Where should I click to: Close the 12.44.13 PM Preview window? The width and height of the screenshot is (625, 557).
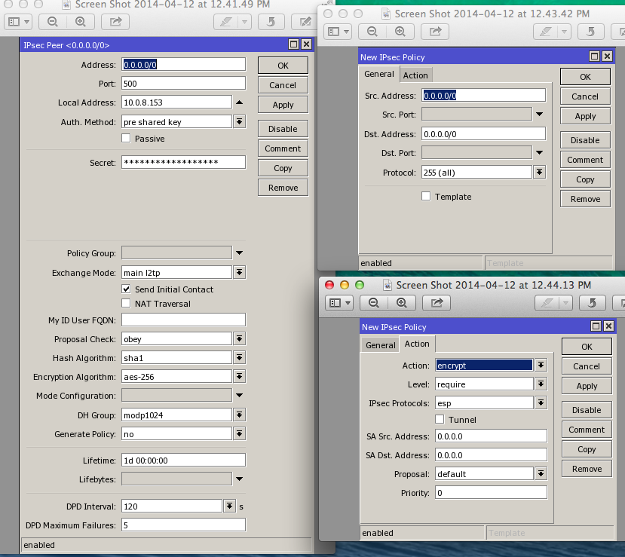click(x=329, y=285)
